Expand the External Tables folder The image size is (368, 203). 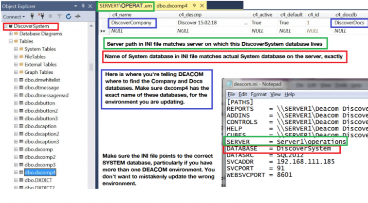pos(16,65)
